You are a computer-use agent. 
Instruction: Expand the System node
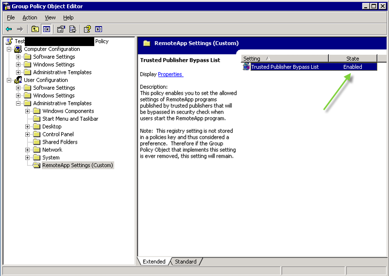27,158
